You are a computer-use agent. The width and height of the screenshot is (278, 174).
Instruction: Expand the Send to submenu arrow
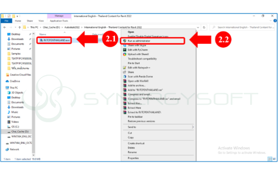(193, 127)
